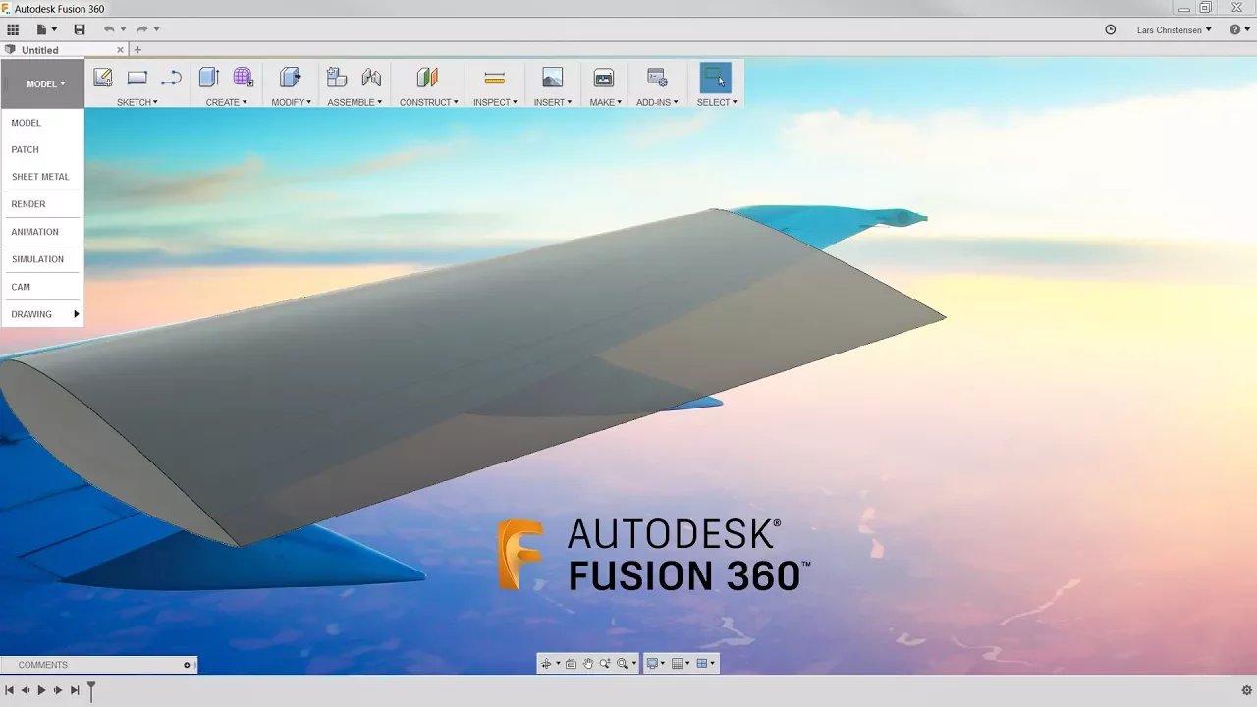Open the Lars Christensen account menu

(x=1174, y=29)
